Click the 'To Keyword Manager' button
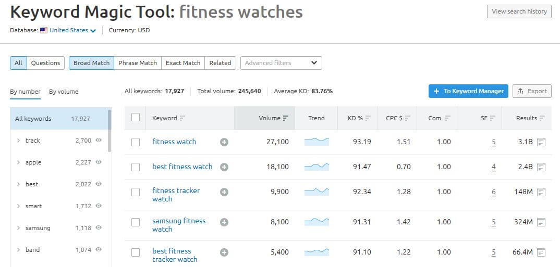This screenshot has width=560, height=267. (468, 91)
